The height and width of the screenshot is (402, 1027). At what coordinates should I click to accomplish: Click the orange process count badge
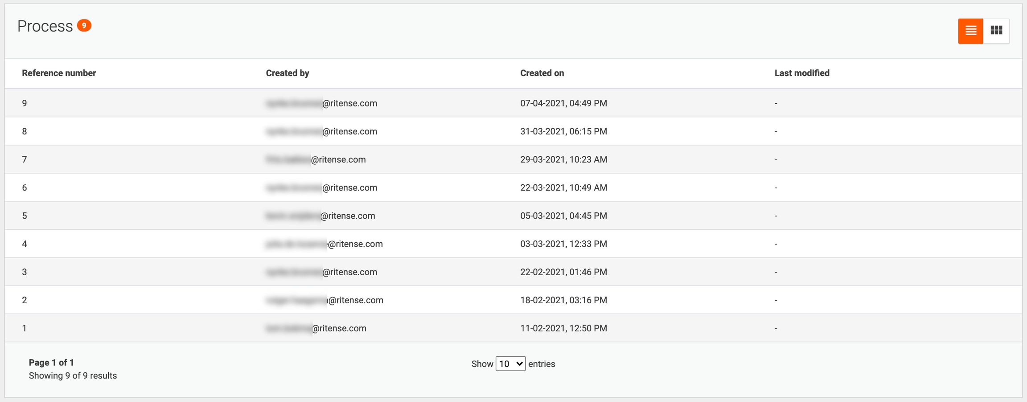[x=84, y=25]
